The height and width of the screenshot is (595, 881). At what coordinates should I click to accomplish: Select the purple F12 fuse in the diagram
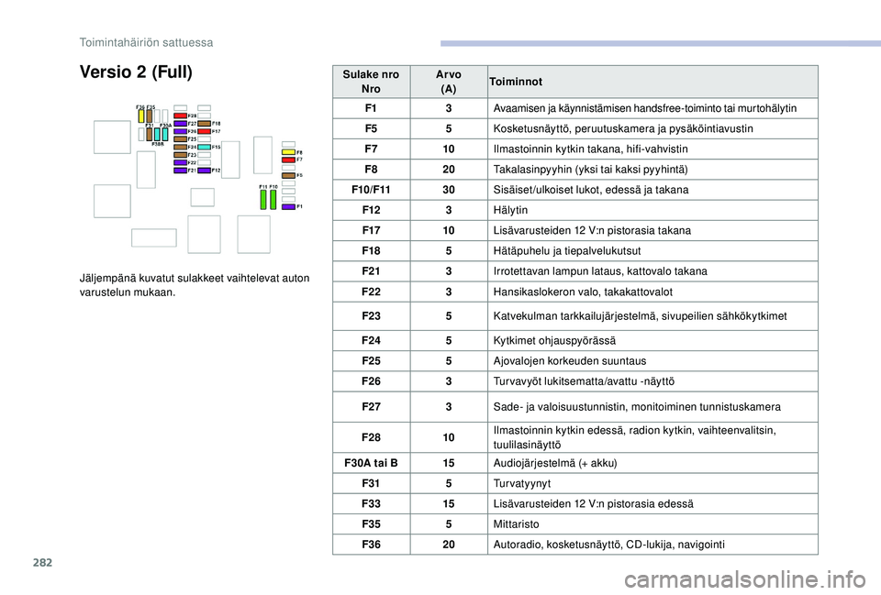pyautogui.click(x=204, y=171)
